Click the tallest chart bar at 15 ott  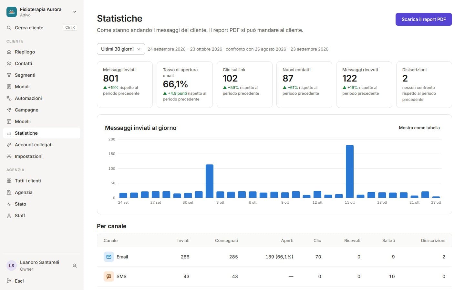pyautogui.click(x=350, y=171)
